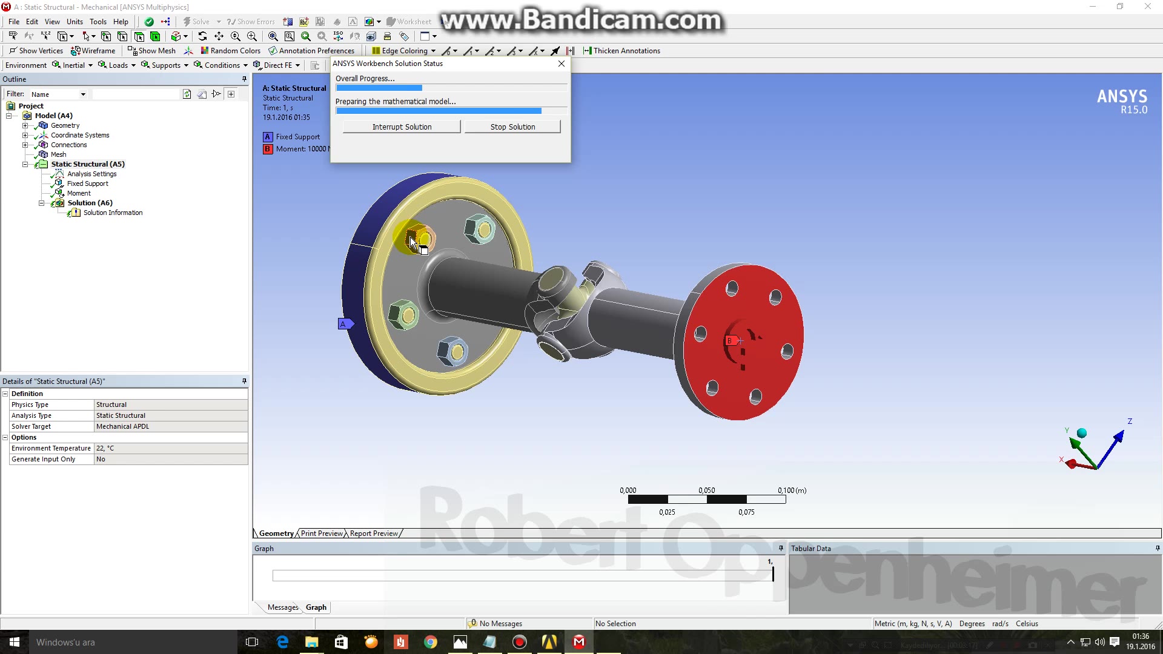Collapse the Definition section in Details
This screenshot has height=654, width=1163.
tap(5, 394)
